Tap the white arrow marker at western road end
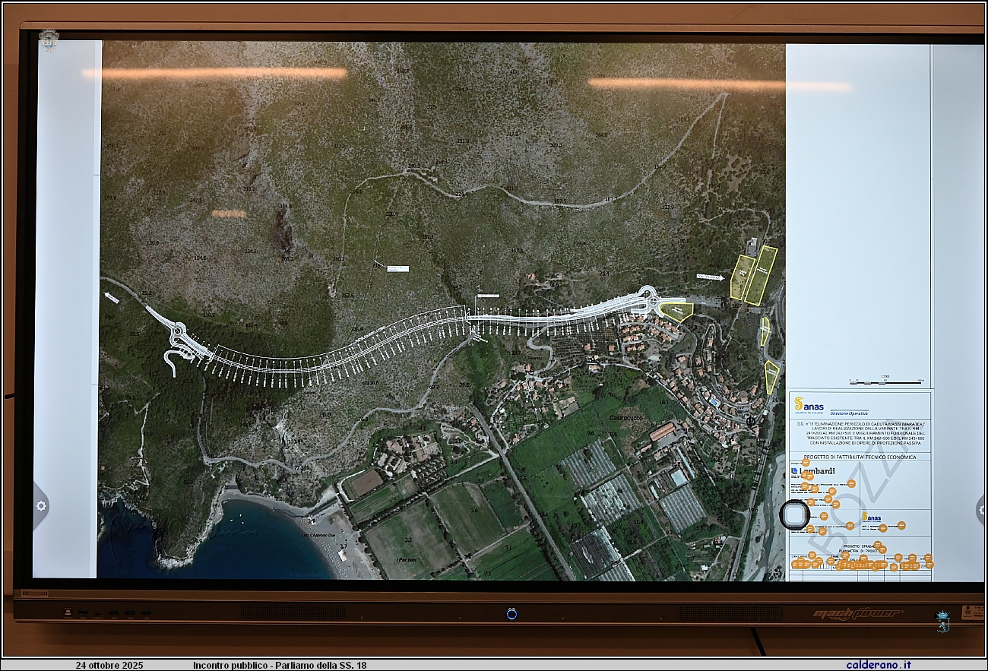Viewport: 988px width, 671px height. [112, 297]
